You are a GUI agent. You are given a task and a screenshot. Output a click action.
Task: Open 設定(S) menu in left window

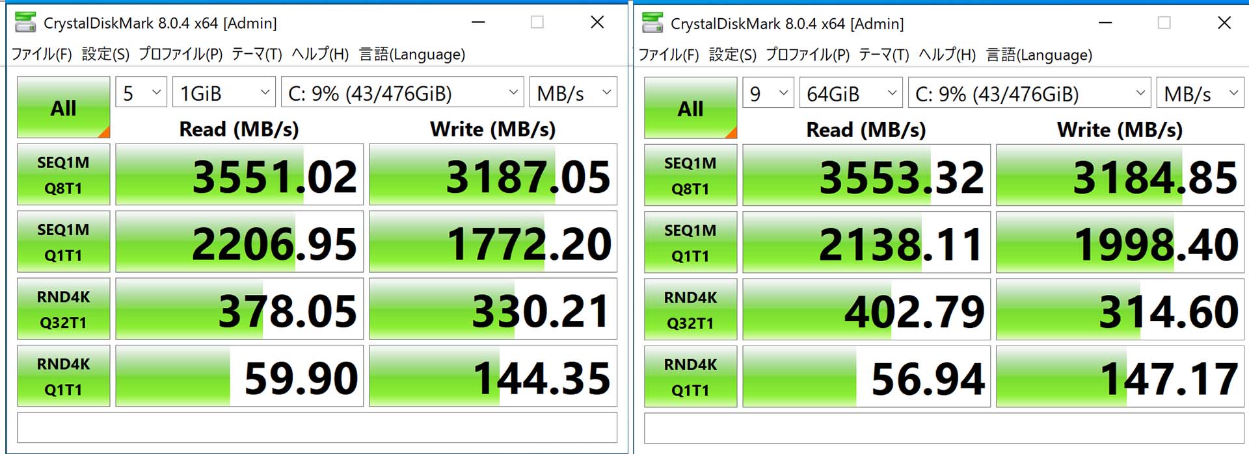105,54
